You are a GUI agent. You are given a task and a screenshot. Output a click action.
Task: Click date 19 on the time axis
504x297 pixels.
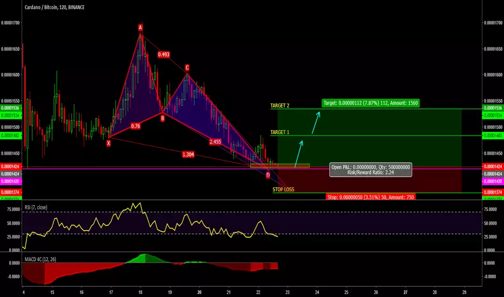coord(170,292)
